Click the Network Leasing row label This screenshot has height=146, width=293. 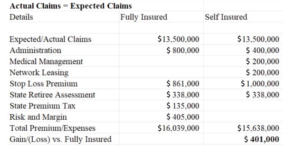pos(39,73)
